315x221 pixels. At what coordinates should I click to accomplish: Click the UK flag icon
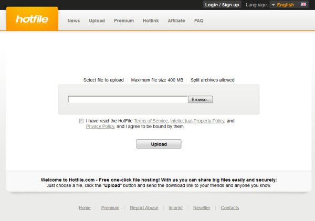coord(303,4)
